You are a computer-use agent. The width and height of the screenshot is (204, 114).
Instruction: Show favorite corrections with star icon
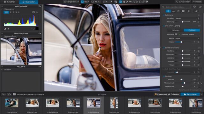coord(194,7)
